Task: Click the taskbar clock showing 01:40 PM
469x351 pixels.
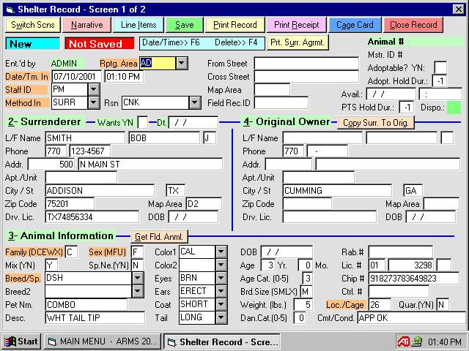Action: click(x=445, y=341)
